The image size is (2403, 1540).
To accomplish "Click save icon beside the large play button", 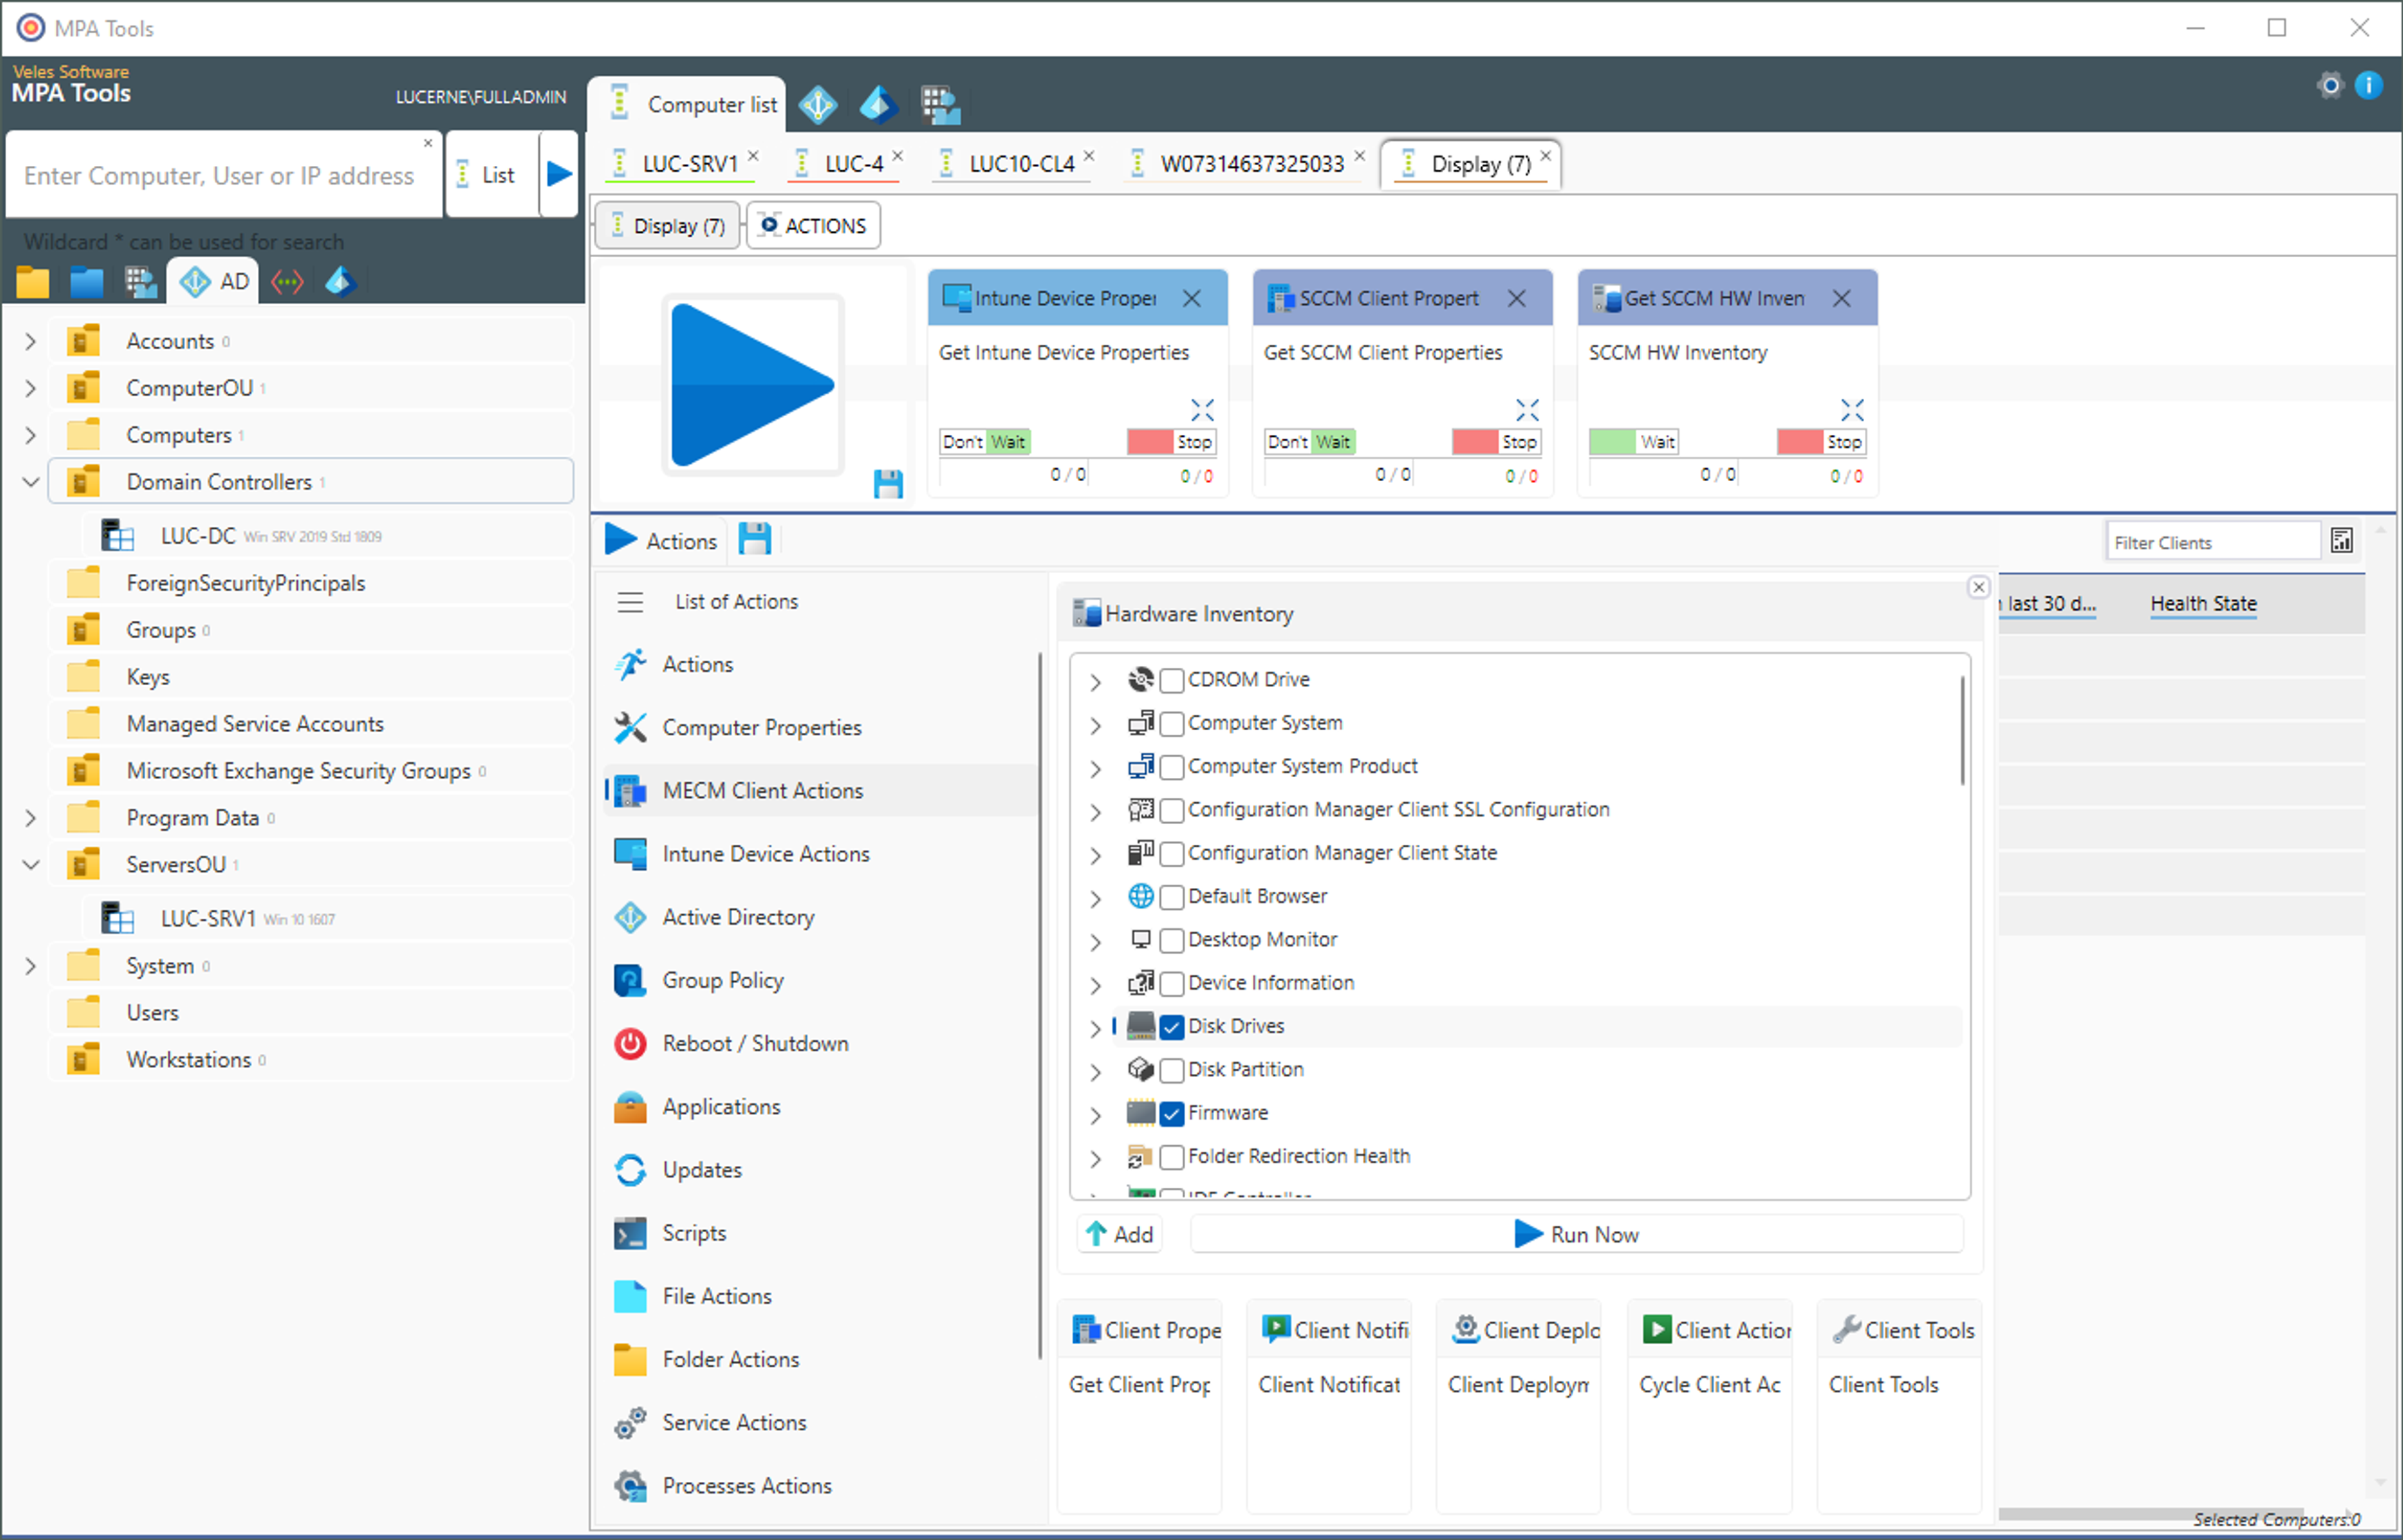I will 888,484.
